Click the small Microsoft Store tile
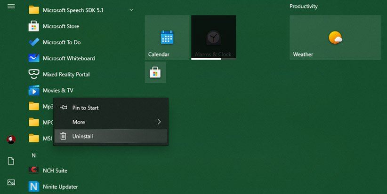This screenshot has width=387, height=194. point(155,72)
